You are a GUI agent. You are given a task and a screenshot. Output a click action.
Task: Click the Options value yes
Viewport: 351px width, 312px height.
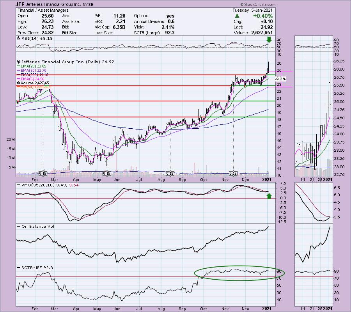pos(170,16)
